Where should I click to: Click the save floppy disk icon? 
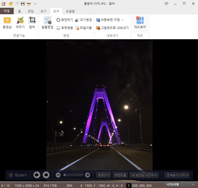23,4
